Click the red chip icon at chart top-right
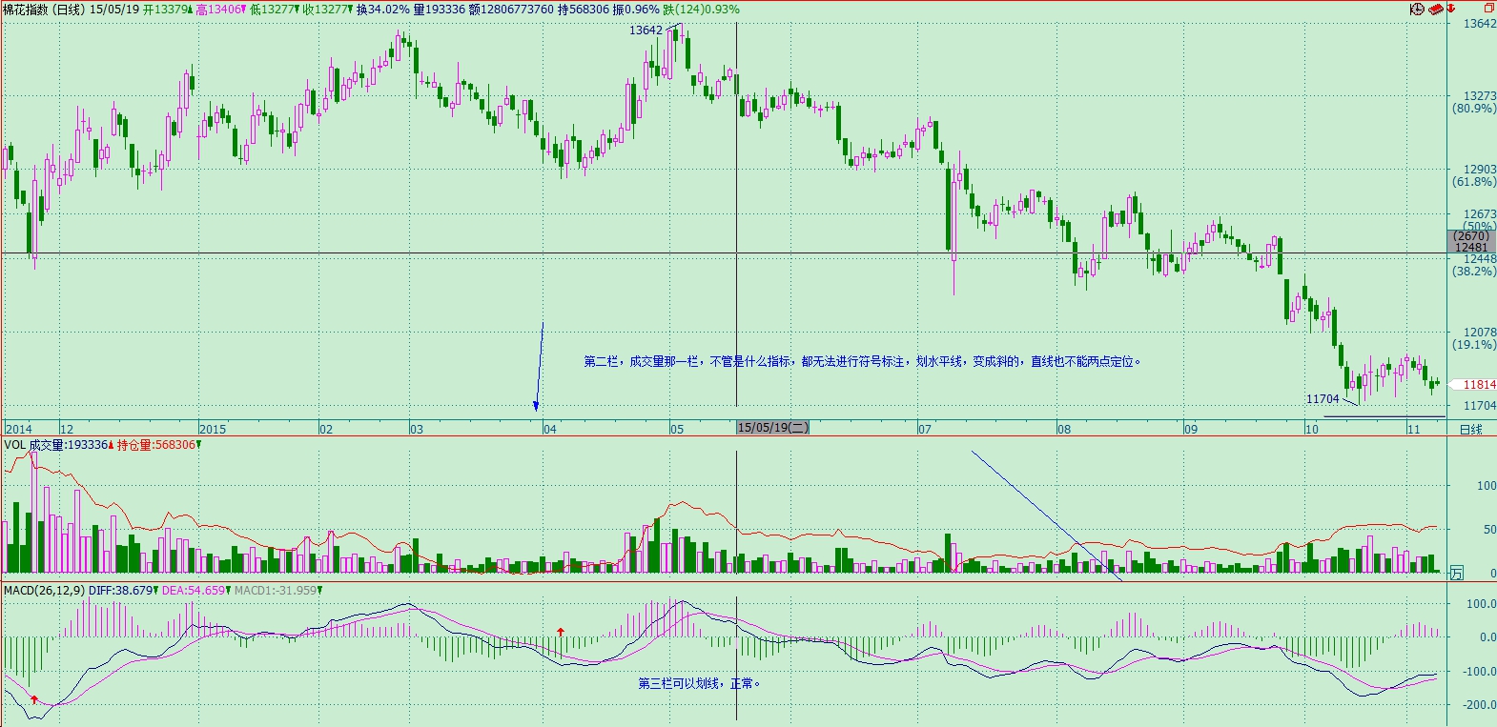Viewport: 1497px width, 727px height. coord(1434,9)
